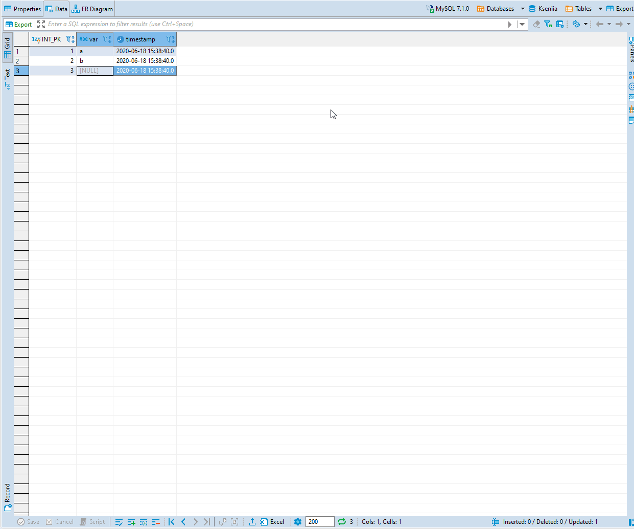Save filter settings with funnel icon

pyautogui.click(x=548, y=24)
